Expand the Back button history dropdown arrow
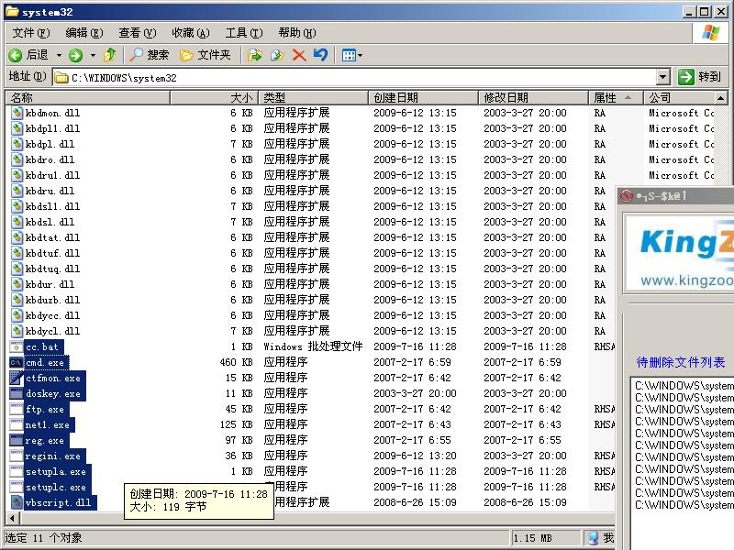The image size is (734, 550). tap(60, 55)
